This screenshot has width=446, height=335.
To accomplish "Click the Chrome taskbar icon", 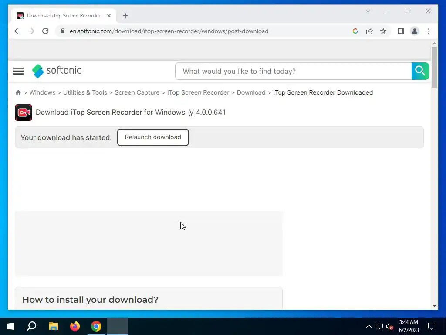I will (x=96, y=326).
